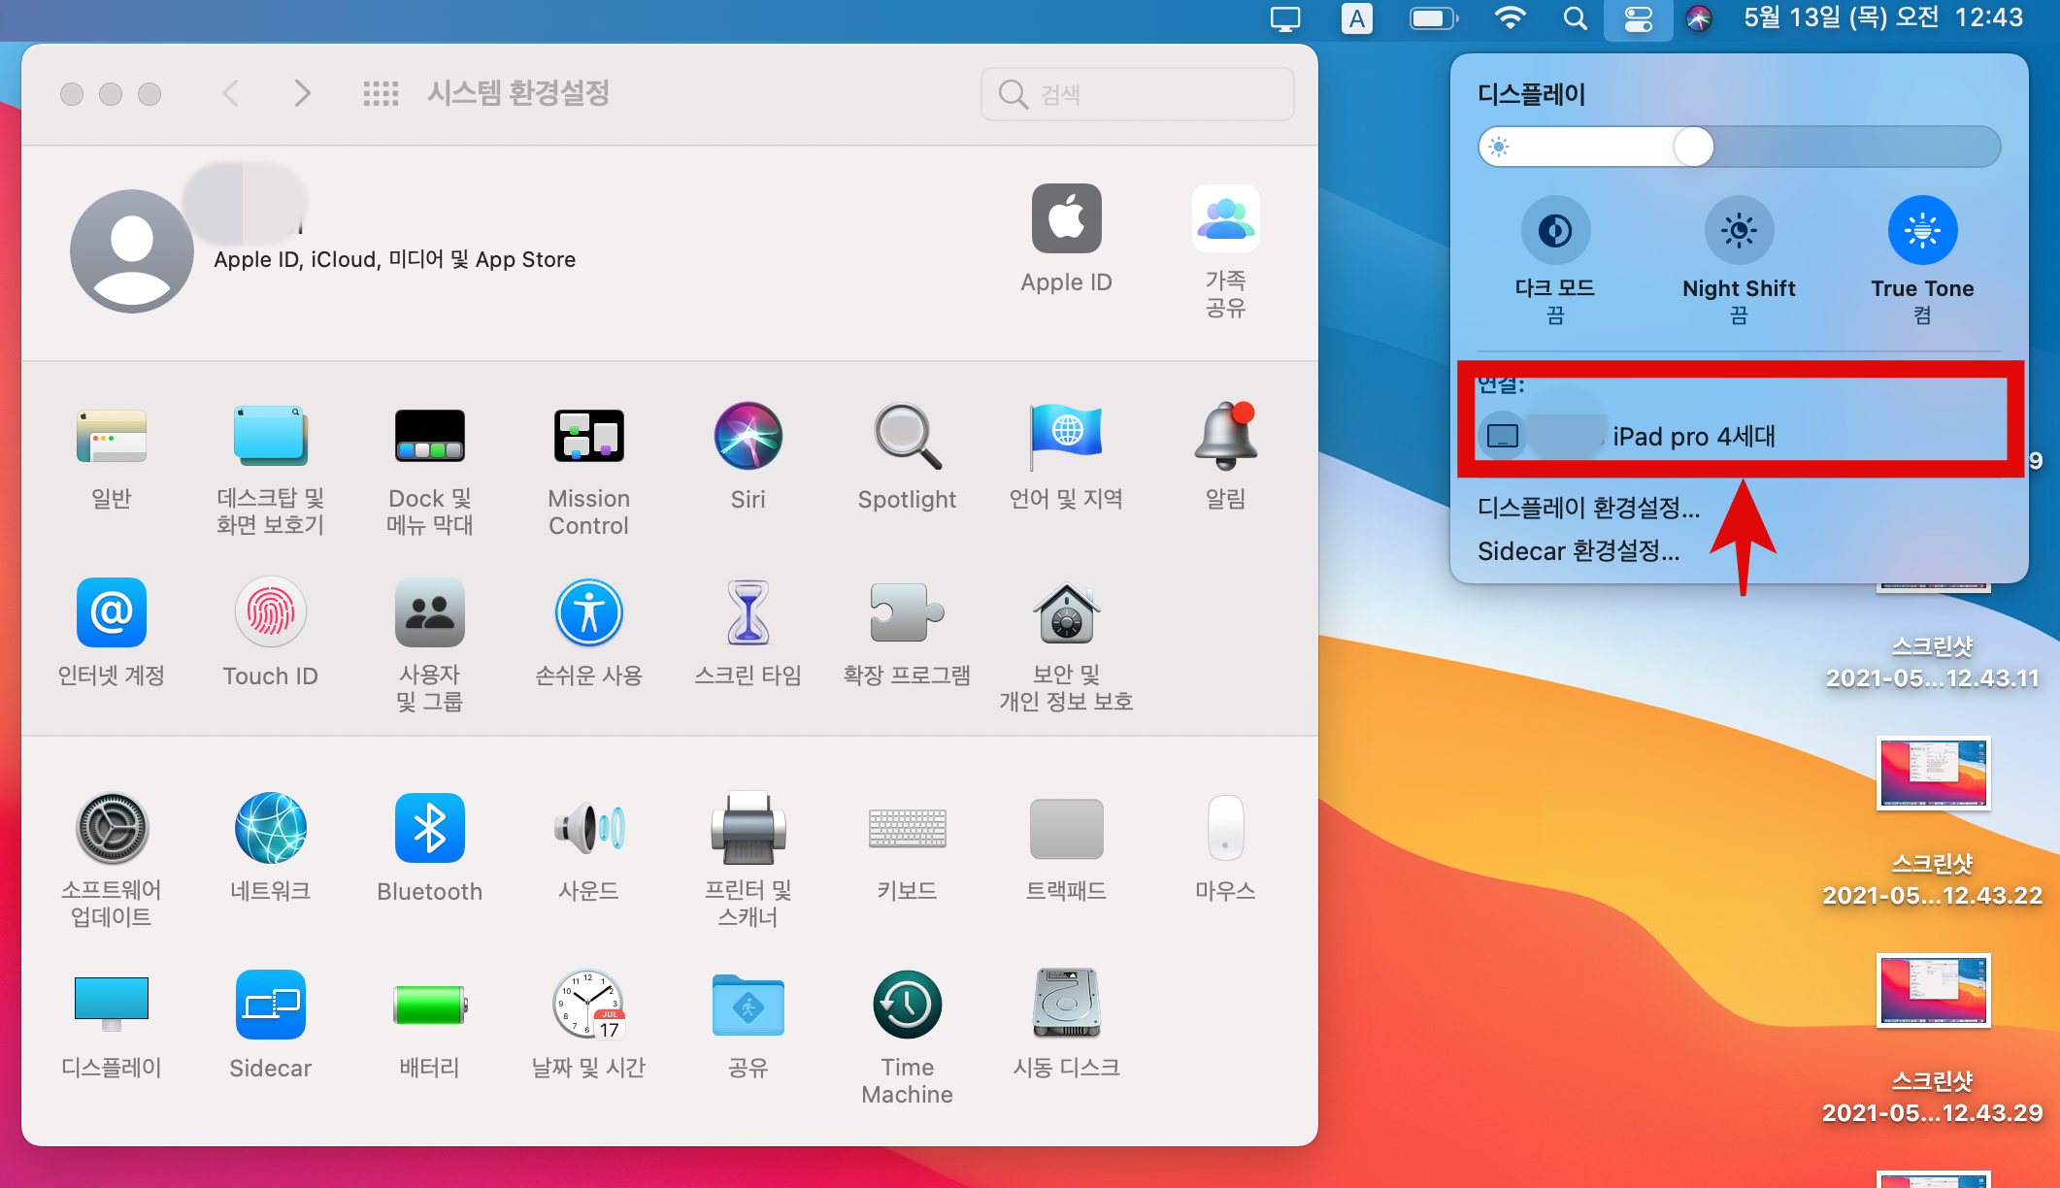Toggle Night Shift in the display panel
Screen dimensions: 2060x1188
point(1739,231)
